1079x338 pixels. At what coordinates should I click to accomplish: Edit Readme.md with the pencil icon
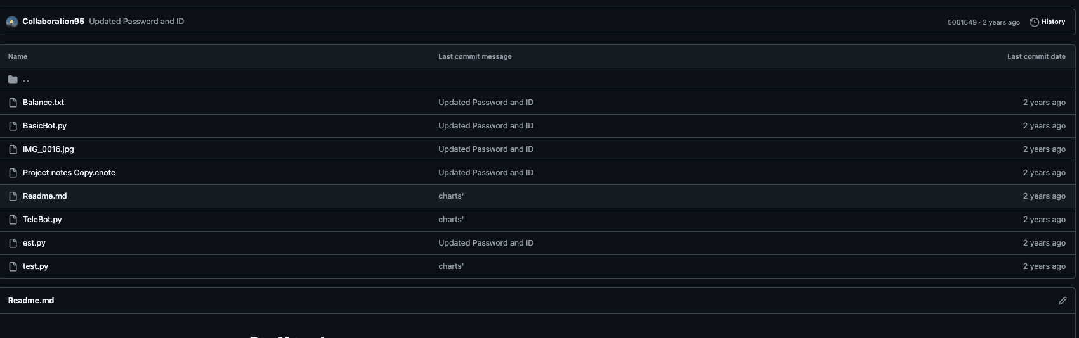click(x=1063, y=301)
